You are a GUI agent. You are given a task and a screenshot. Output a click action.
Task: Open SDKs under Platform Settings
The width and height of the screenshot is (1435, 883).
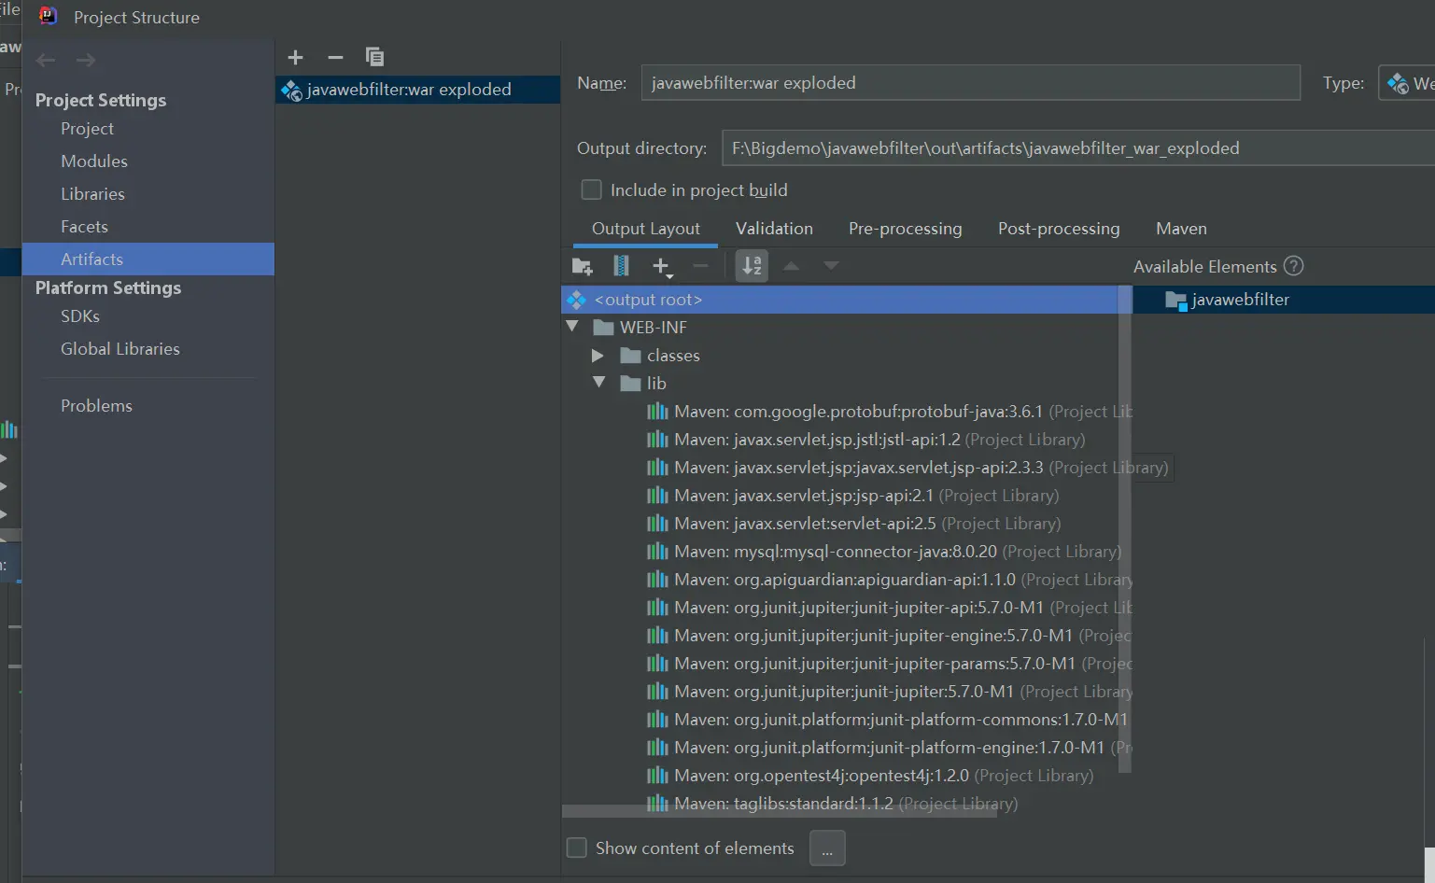pos(148,316)
